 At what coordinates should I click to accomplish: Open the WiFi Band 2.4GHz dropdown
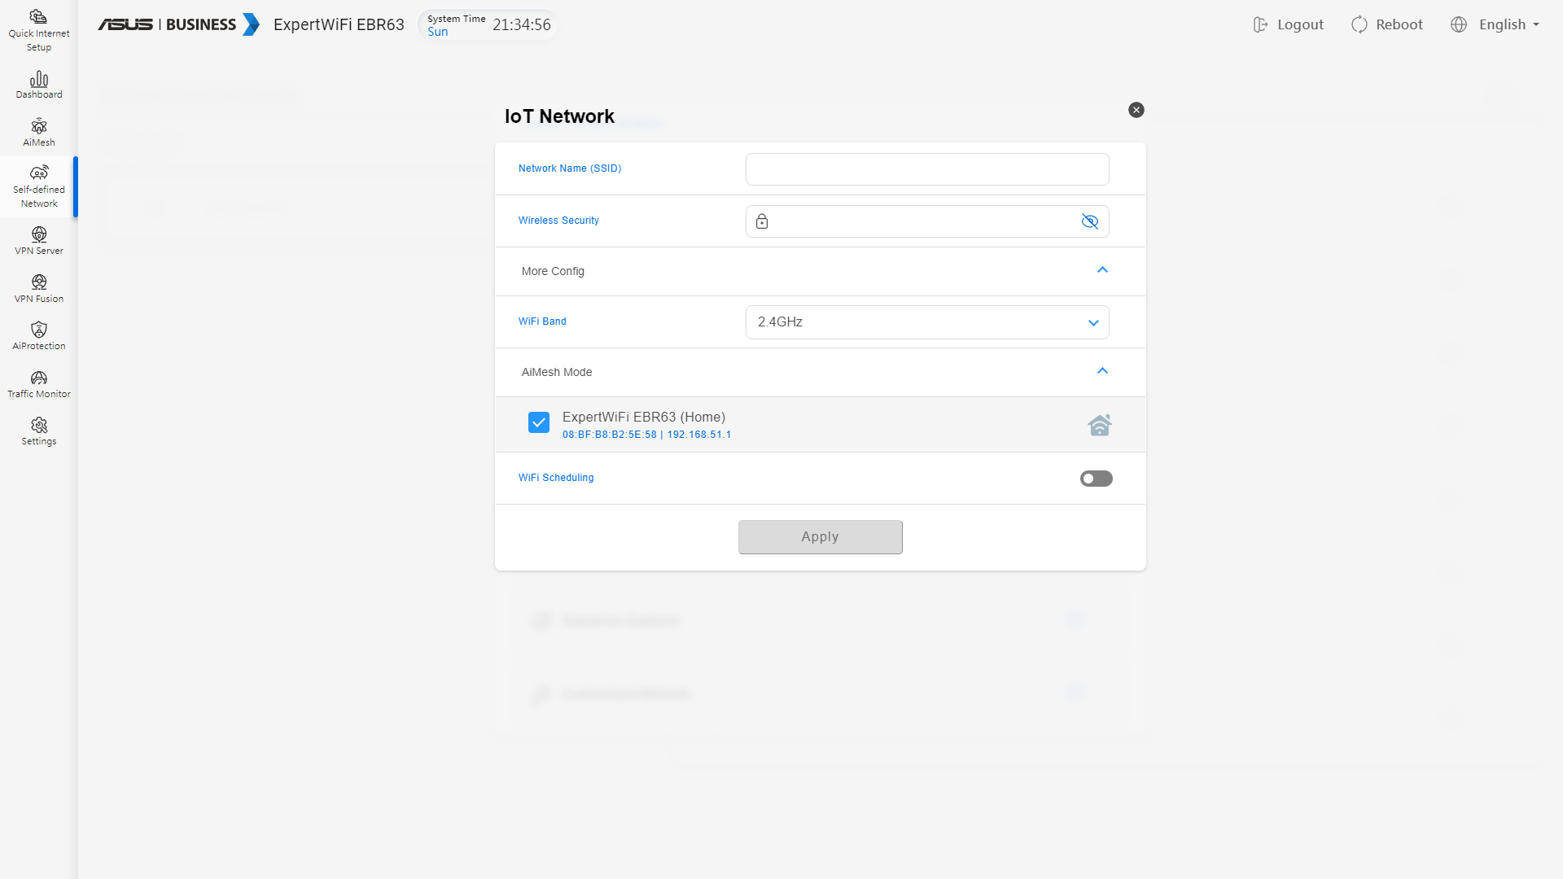(926, 322)
